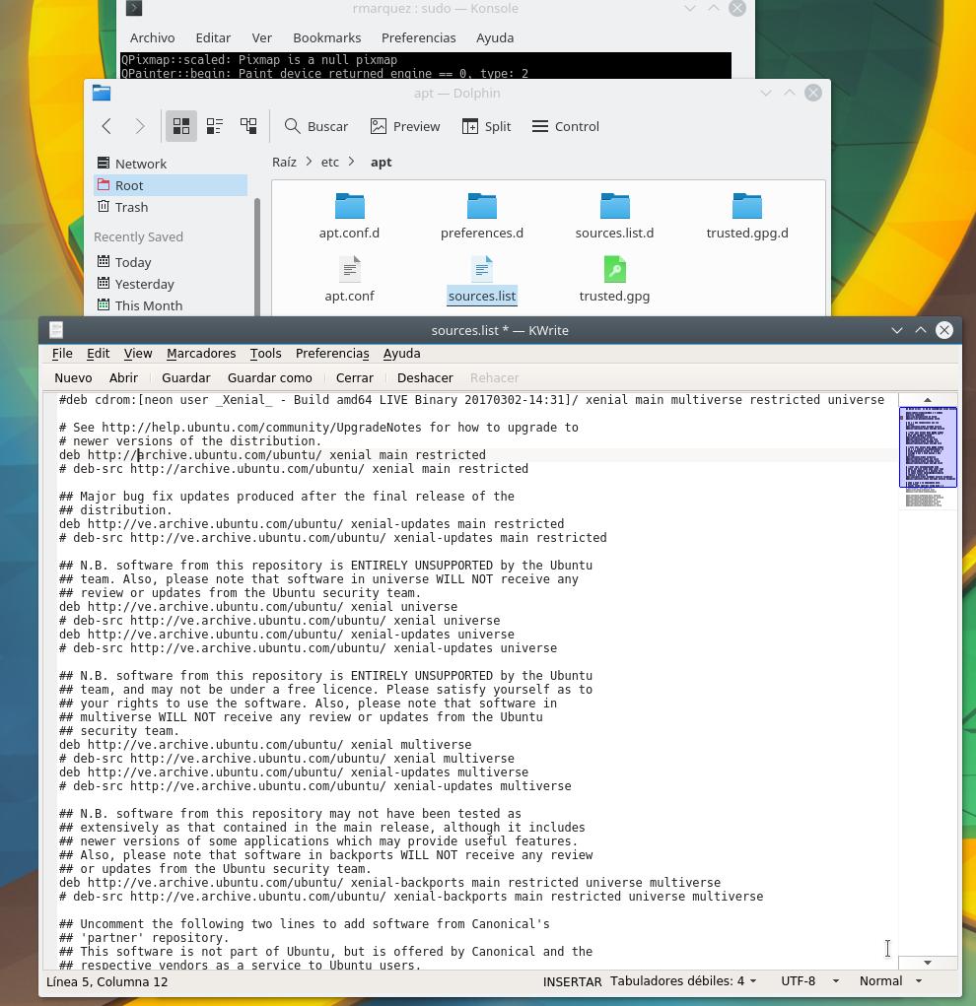Open the Normal highlighting mode dropdown
The image size is (976, 1006).
pyautogui.click(x=890, y=980)
